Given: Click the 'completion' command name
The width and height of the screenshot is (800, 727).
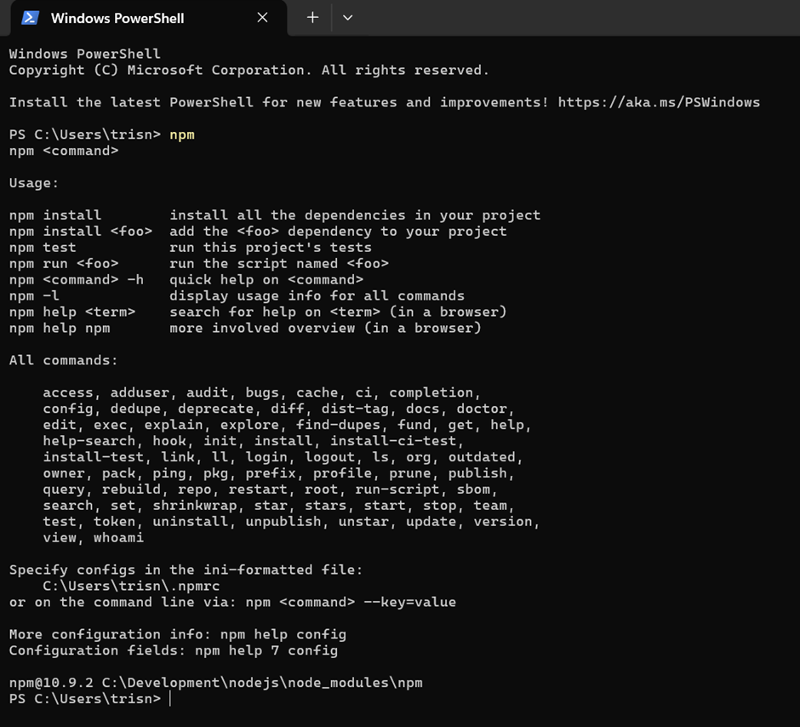Looking at the screenshot, I should point(431,392).
